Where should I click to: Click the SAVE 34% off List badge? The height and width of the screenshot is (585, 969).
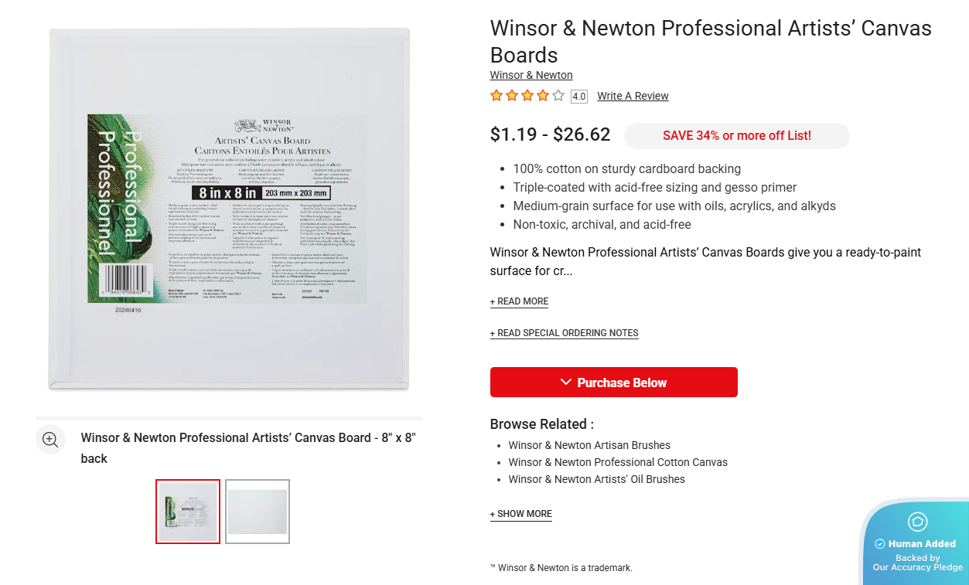tap(736, 136)
